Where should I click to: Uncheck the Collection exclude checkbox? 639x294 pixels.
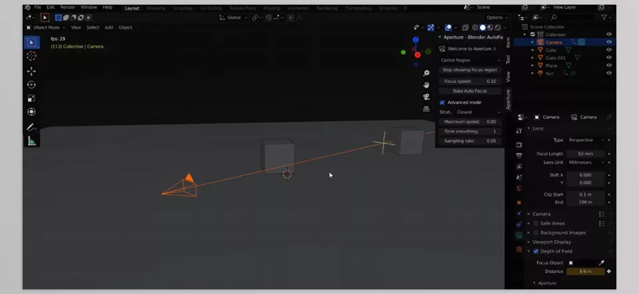(532, 35)
